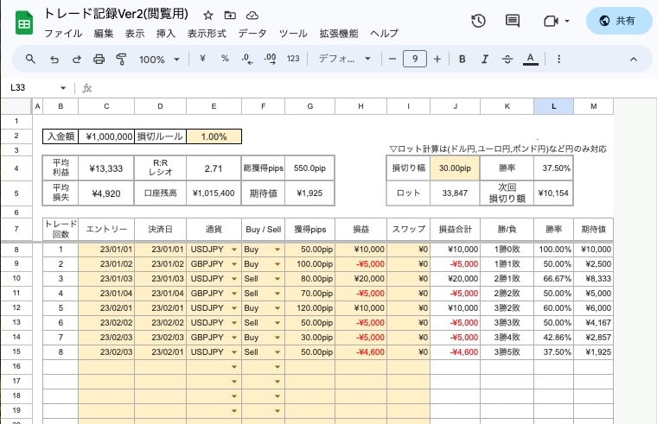
Task: Open more number formats 123
Action: tap(293, 59)
